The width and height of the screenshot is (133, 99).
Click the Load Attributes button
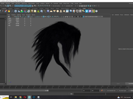pyautogui.click(x=129, y=84)
